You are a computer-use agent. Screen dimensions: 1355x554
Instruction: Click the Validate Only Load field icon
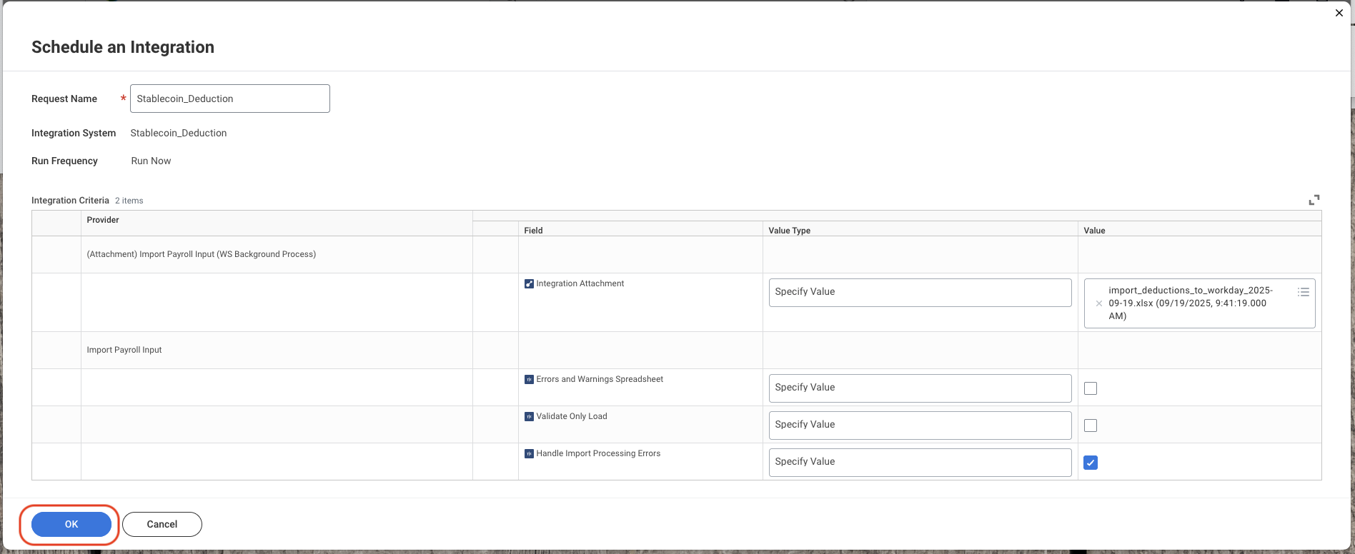pos(529,417)
